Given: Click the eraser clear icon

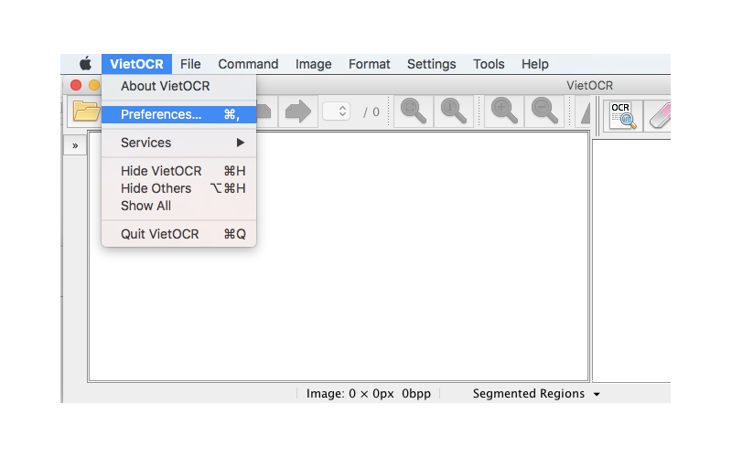Looking at the screenshot, I should pyautogui.click(x=658, y=115).
